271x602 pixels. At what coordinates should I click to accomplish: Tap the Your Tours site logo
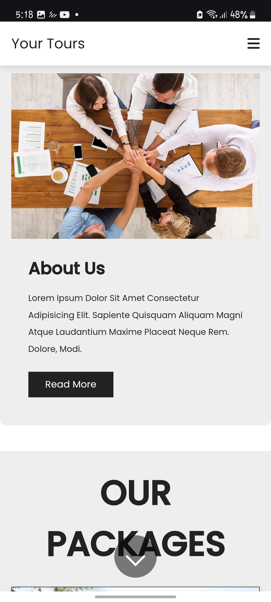(x=48, y=44)
